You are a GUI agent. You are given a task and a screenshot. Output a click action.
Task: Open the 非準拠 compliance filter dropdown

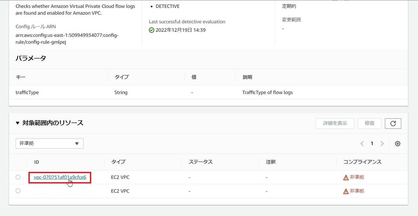[50, 143]
